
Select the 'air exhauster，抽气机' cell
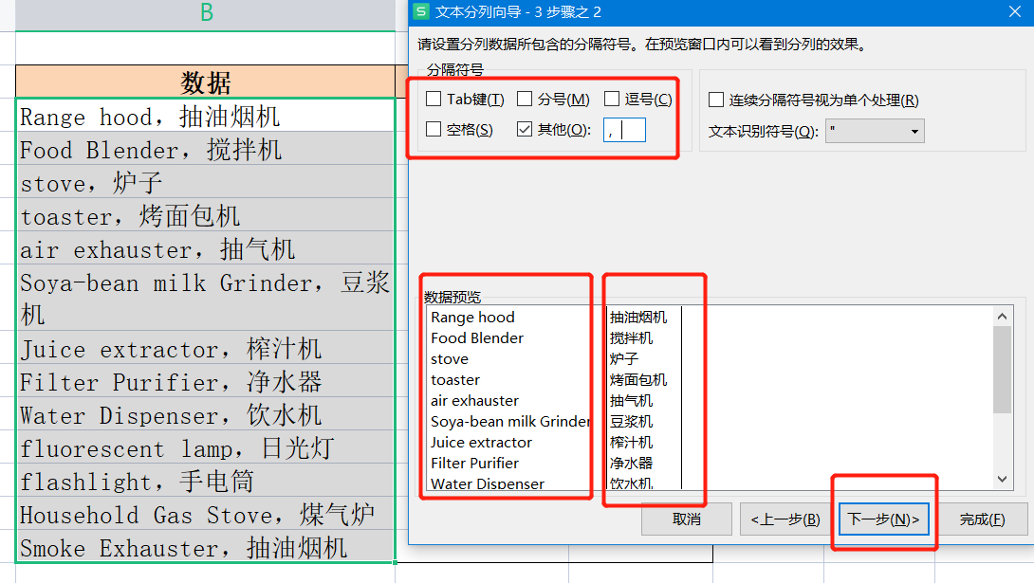[x=206, y=247]
